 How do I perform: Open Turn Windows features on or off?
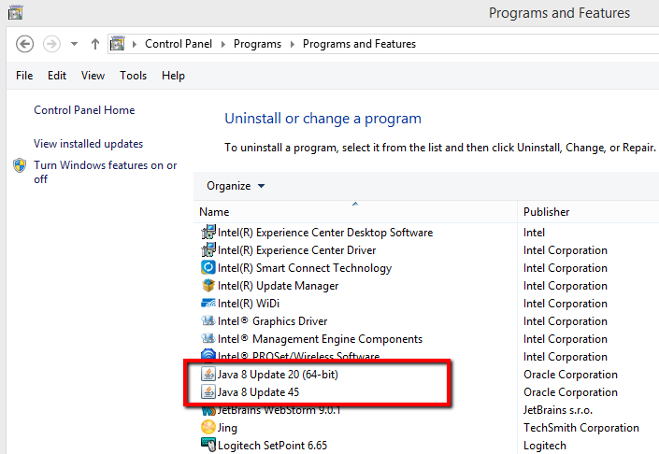click(106, 172)
